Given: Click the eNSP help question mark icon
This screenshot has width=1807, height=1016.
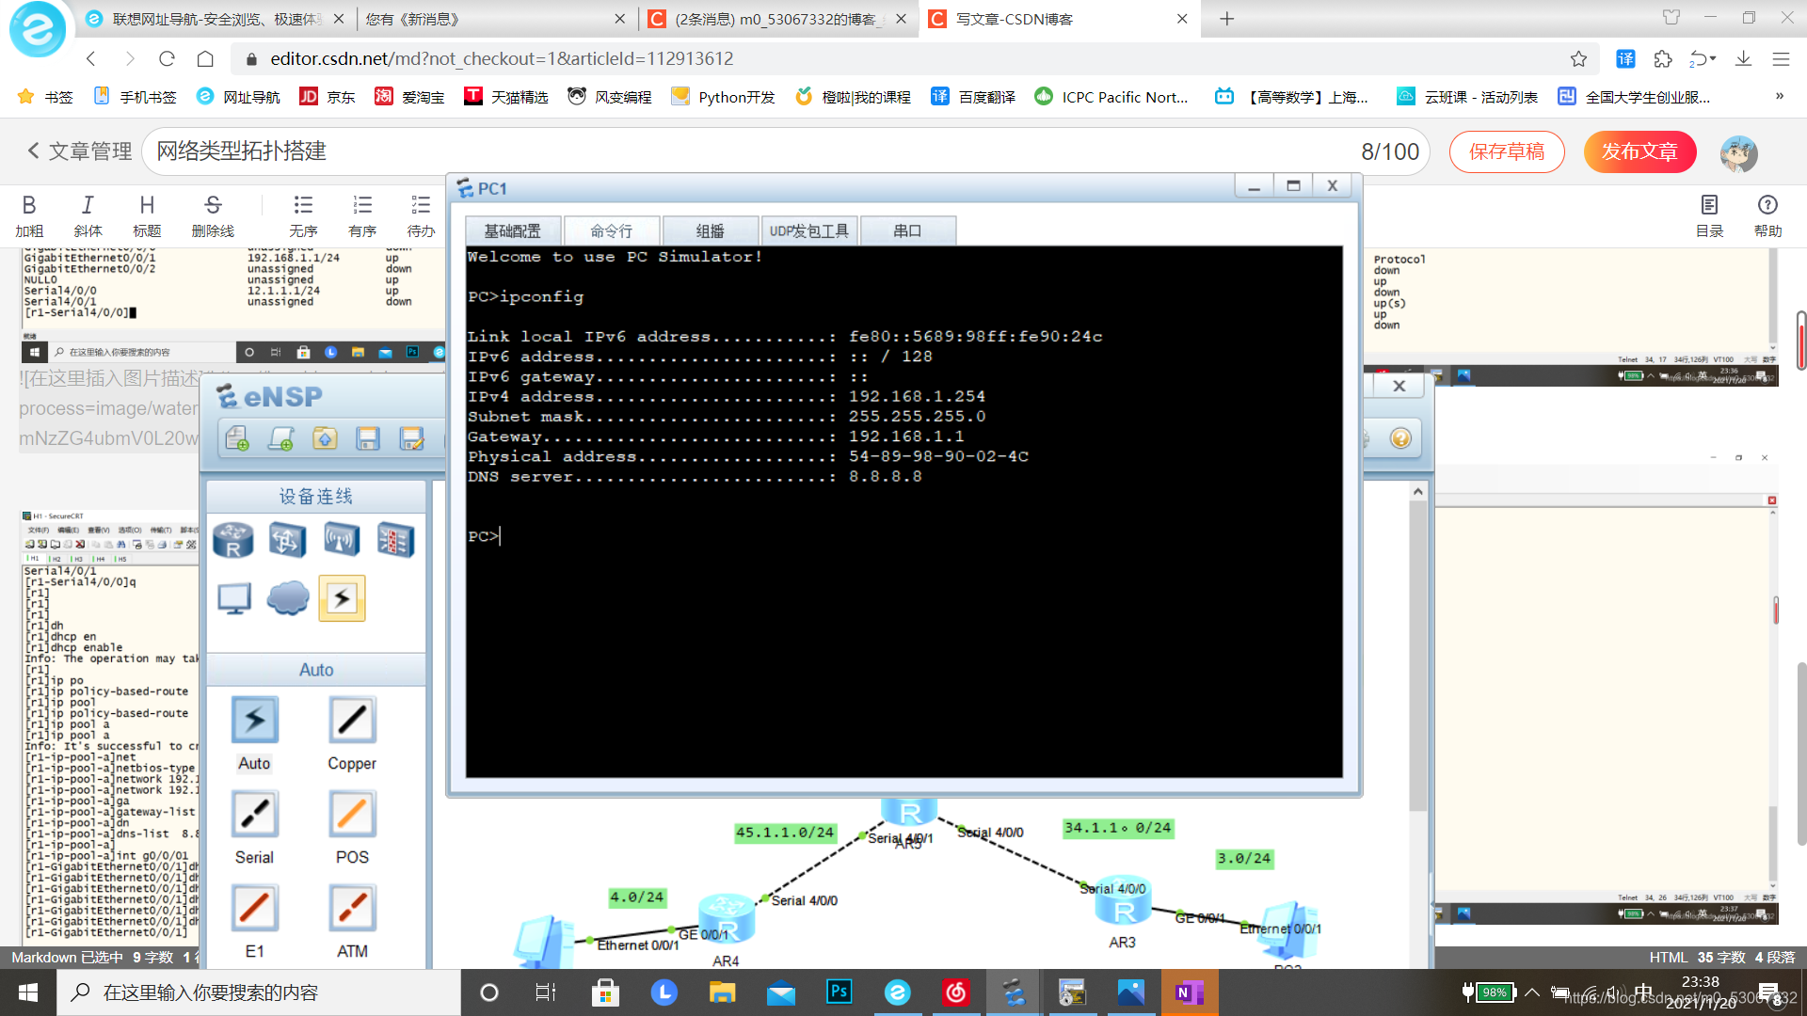Looking at the screenshot, I should coord(1400,438).
